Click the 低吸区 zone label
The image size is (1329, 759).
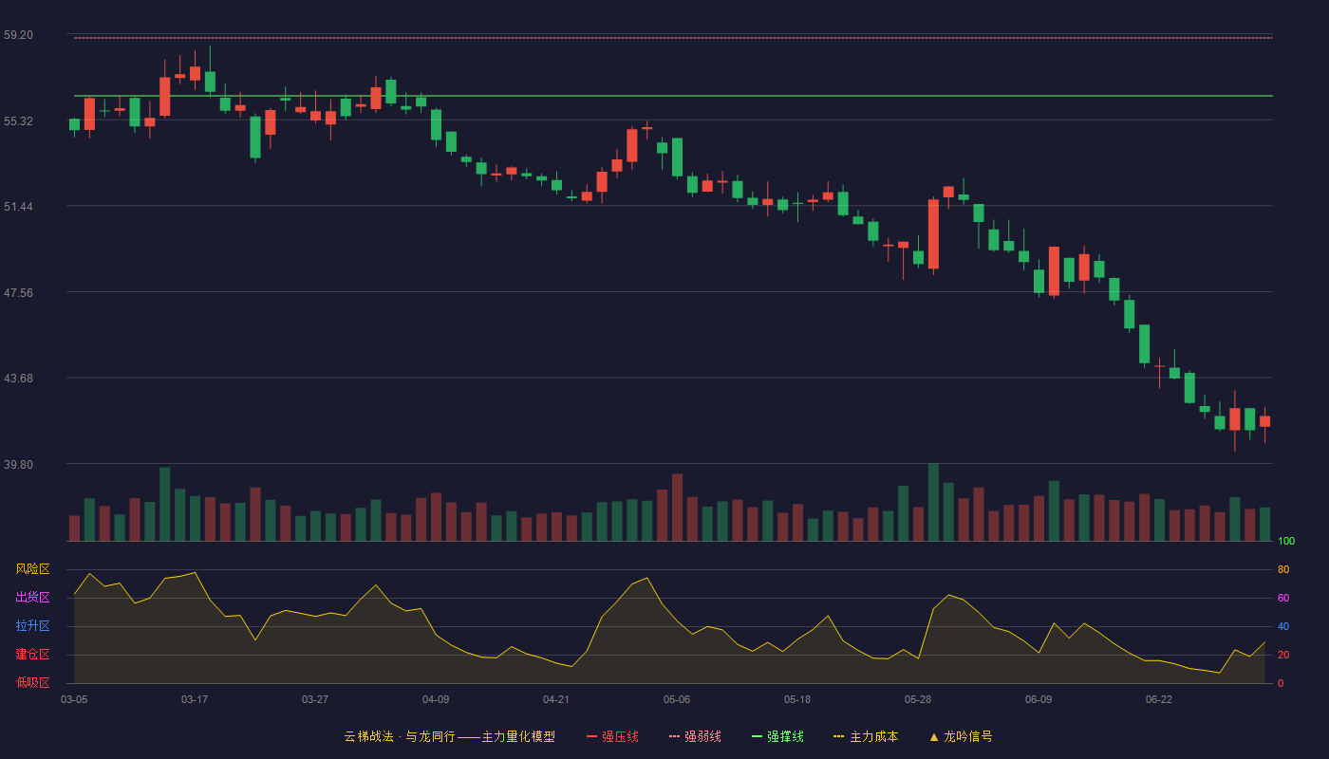32,682
